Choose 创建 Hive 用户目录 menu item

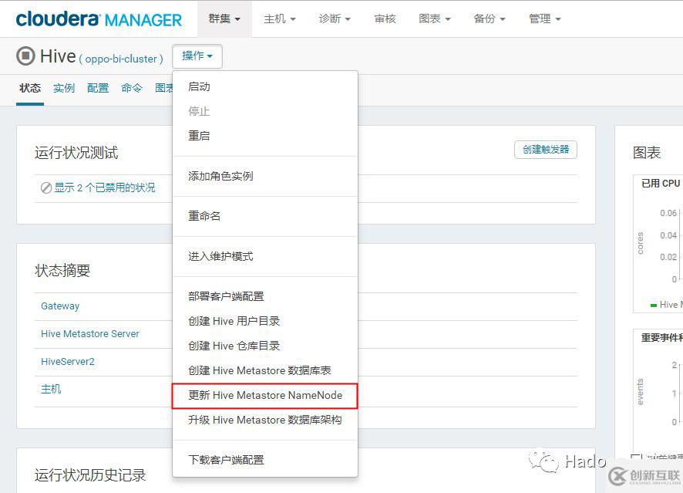pyautogui.click(x=265, y=321)
